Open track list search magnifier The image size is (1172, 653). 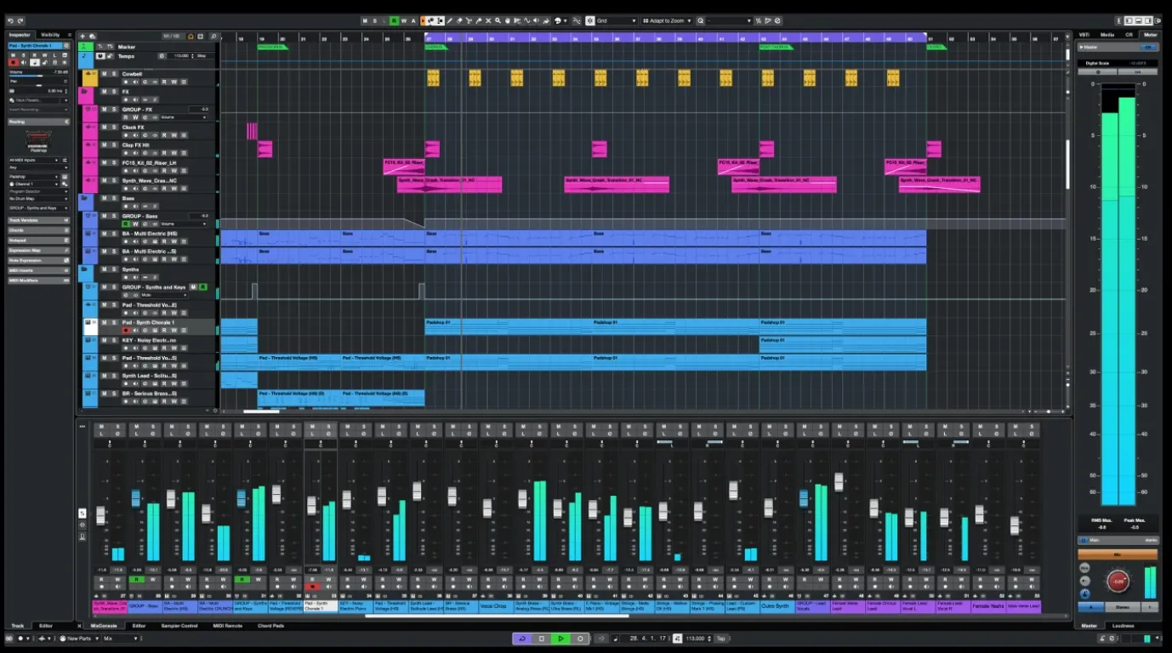(213, 37)
